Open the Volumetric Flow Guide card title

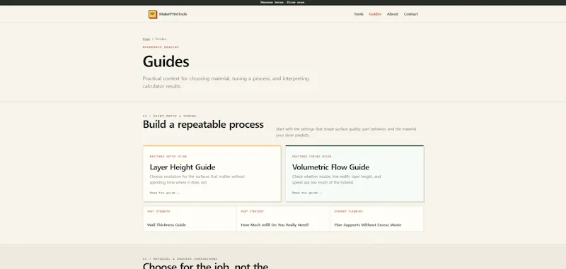click(330, 167)
